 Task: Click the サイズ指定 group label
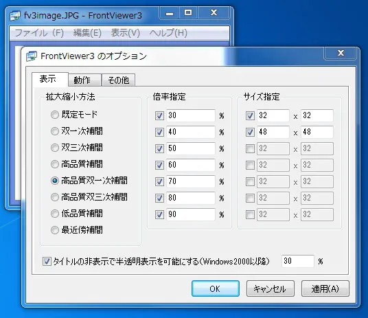(x=262, y=97)
